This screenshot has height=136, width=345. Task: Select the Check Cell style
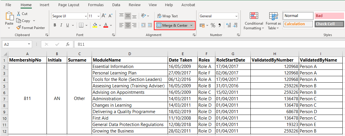[x=329, y=24]
